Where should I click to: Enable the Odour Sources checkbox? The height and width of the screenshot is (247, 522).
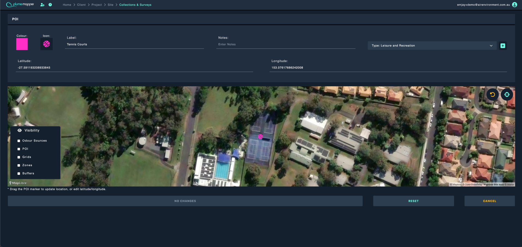[19, 141]
